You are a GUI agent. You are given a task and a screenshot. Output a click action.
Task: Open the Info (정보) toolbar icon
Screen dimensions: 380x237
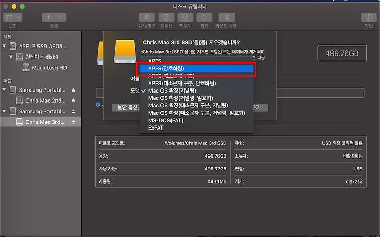click(368, 17)
